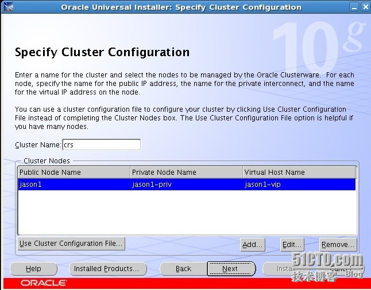Screen dimensions: 371x290
Task: Open Use Cluster Configuration File dialog
Action: pos(71,244)
